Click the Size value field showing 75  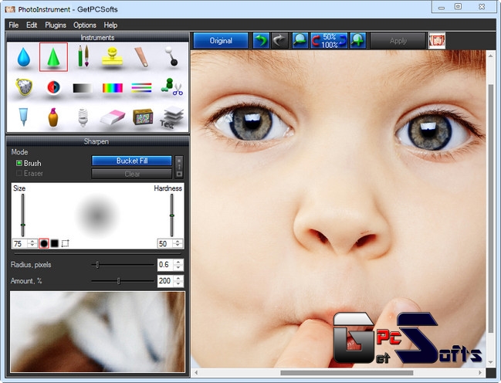(20, 243)
